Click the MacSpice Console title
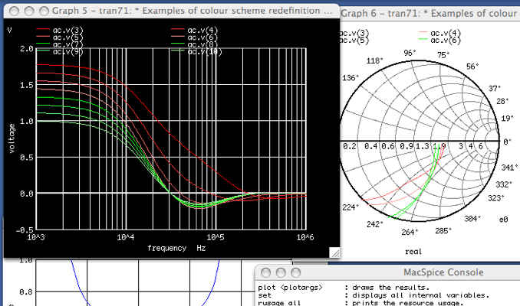 443,272
